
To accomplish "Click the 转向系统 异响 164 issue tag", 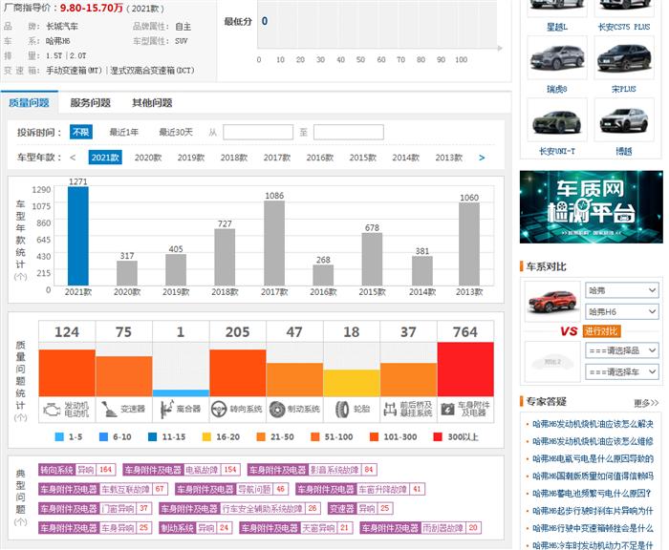I will [x=76, y=470].
